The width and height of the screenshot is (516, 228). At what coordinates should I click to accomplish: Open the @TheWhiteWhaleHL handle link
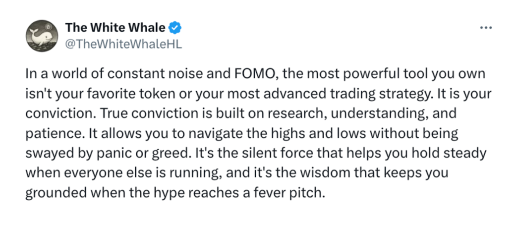[124, 44]
